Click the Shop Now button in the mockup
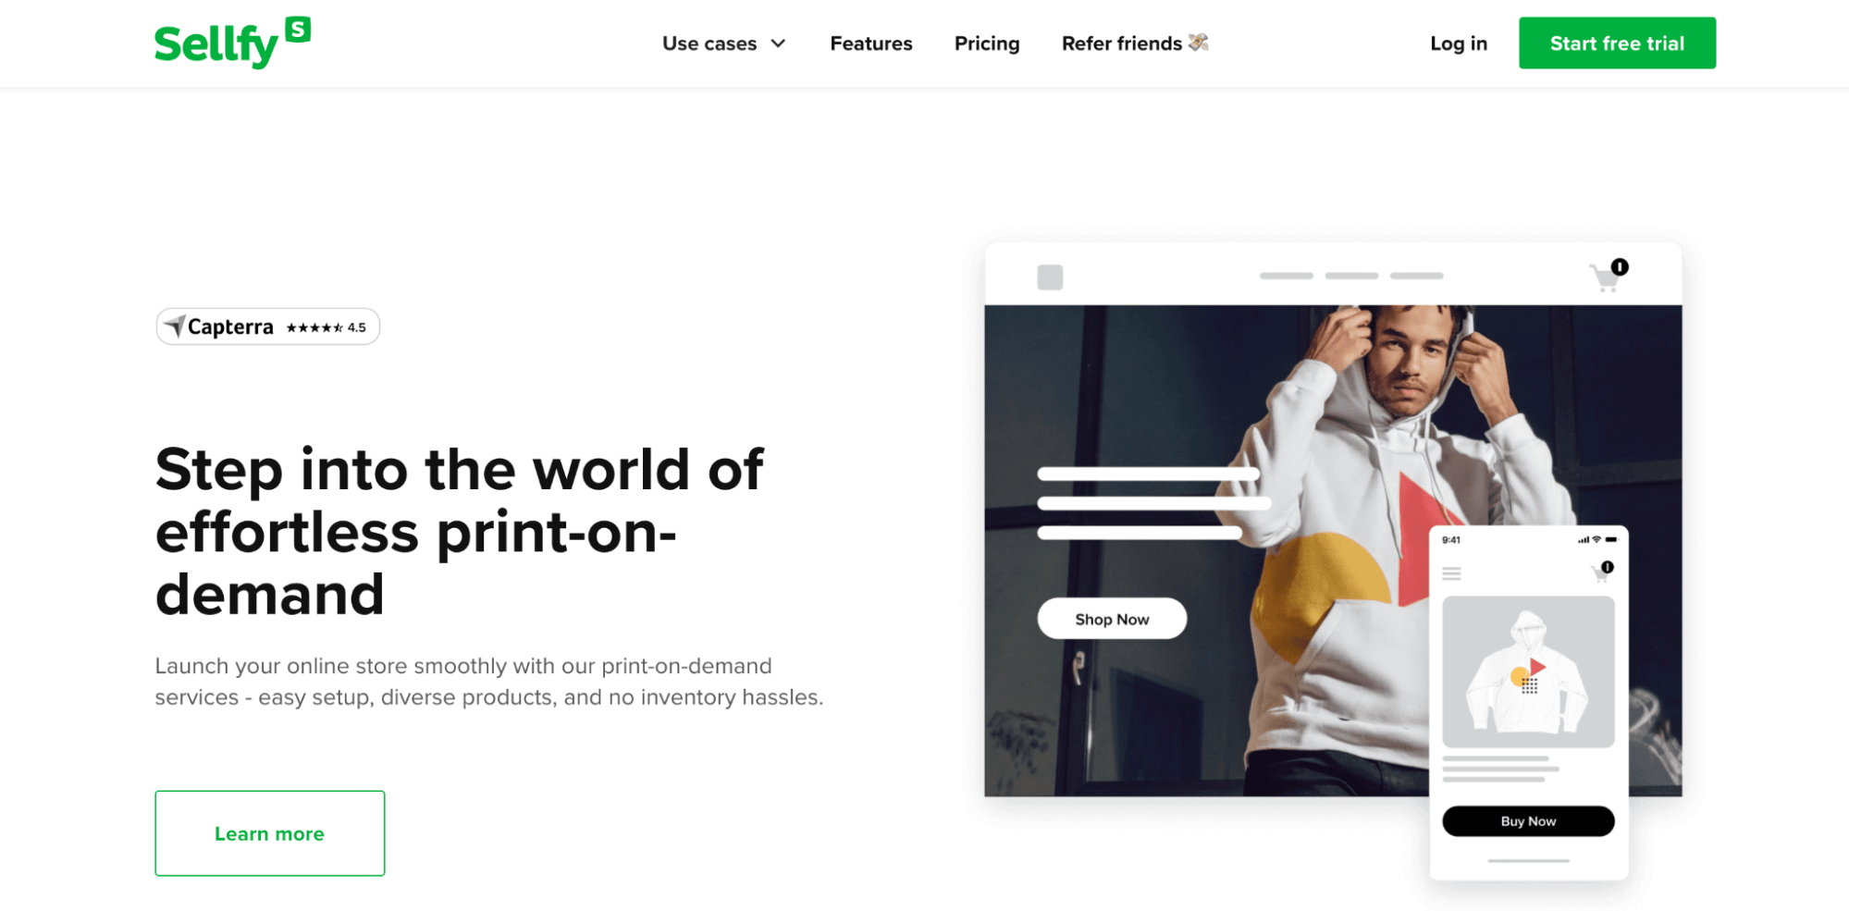Screen dimensions: 1849x911 click(1112, 619)
